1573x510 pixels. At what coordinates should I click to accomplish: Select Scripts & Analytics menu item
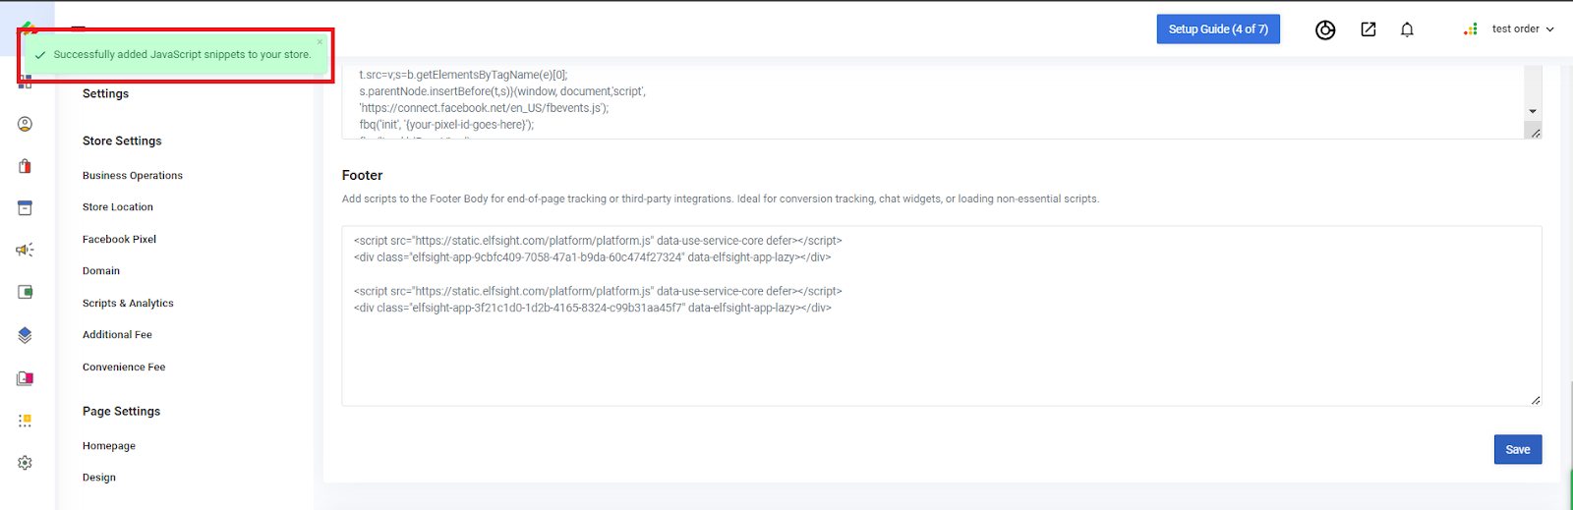(128, 304)
